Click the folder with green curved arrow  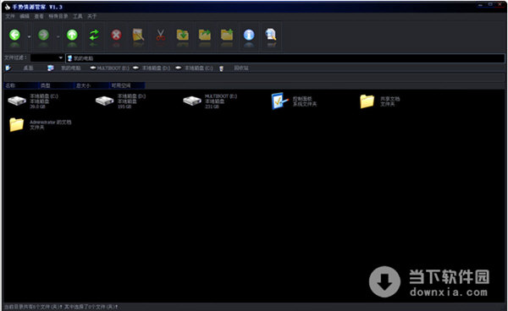click(x=204, y=35)
